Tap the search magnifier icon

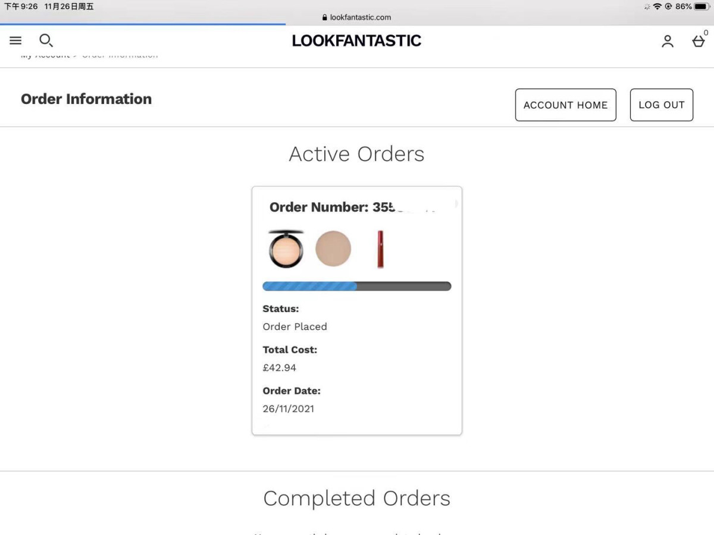coord(46,40)
